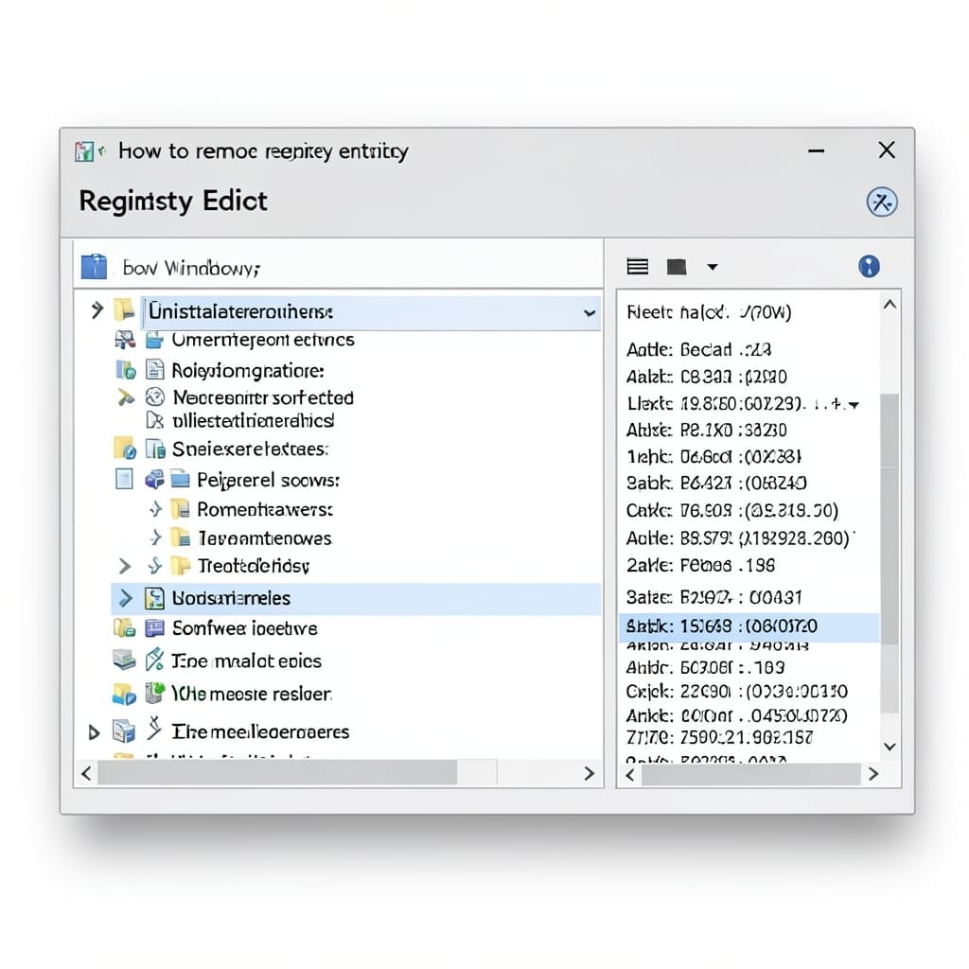Click the black square view icon
The height and width of the screenshot is (969, 969).
[677, 267]
